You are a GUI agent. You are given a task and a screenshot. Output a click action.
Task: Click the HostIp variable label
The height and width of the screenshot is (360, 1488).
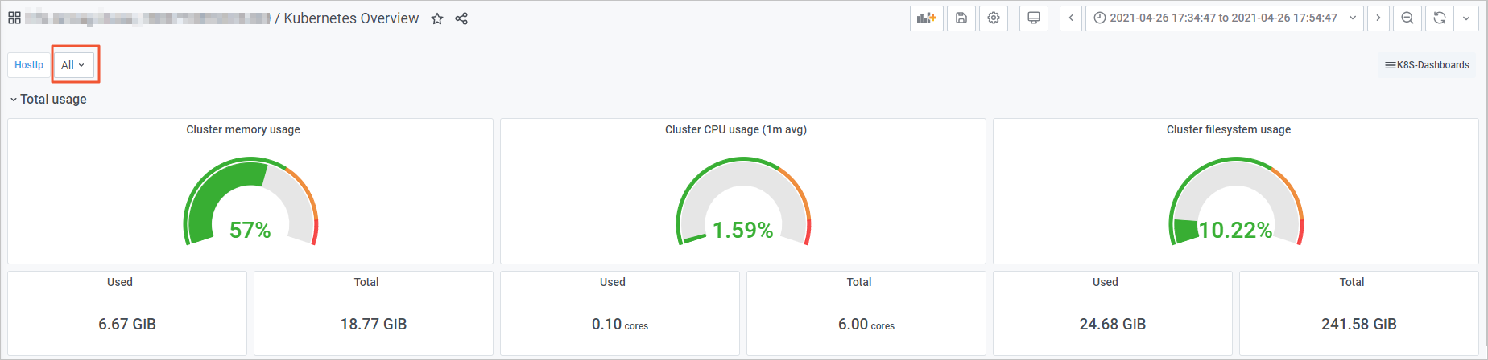pos(29,65)
